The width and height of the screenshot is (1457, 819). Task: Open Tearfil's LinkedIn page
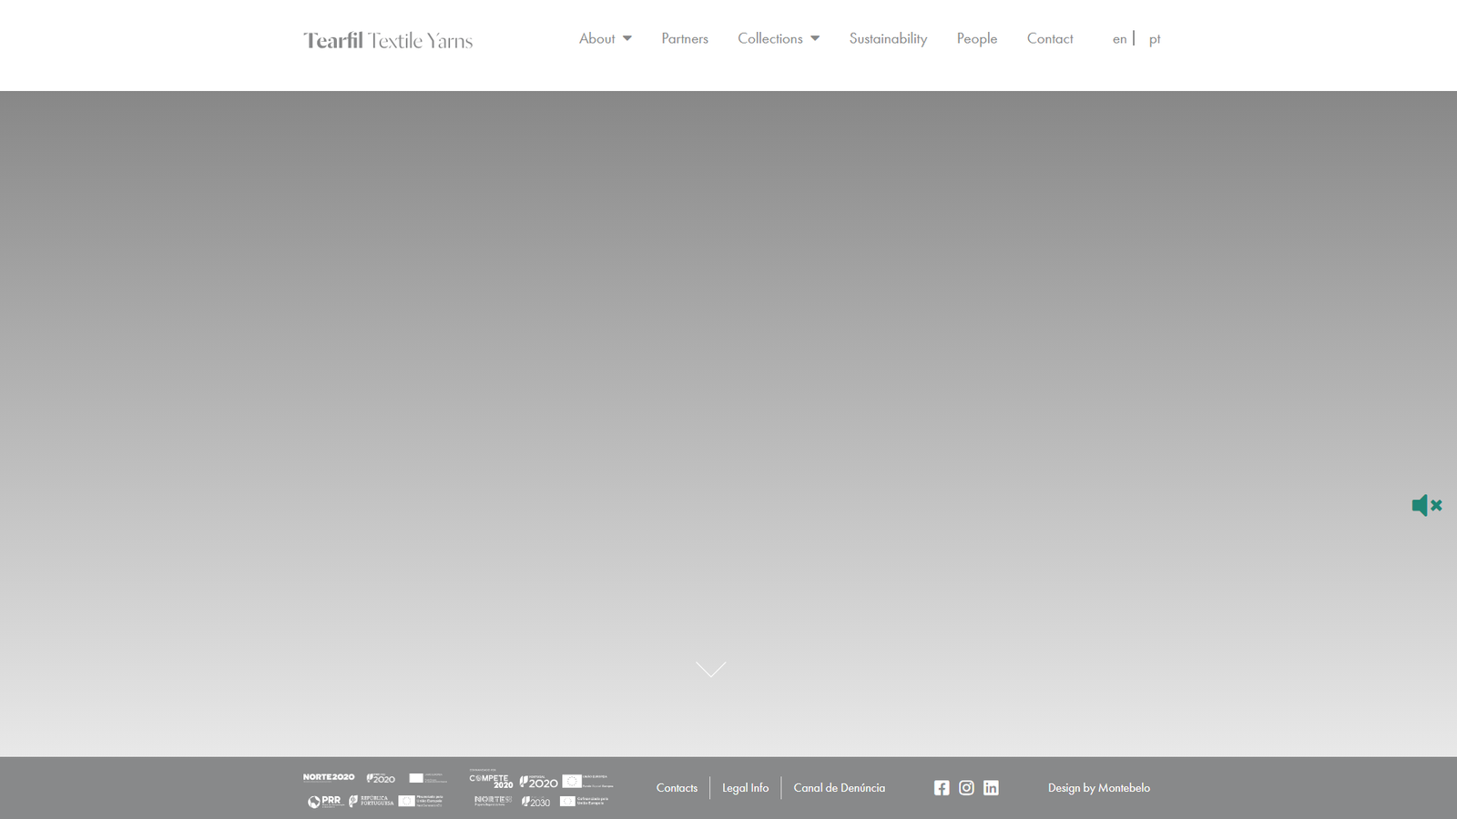[x=991, y=787]
